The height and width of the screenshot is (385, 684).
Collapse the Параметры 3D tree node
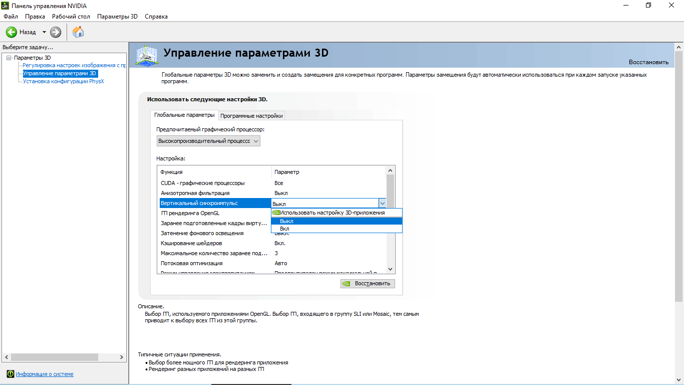pyautogui.click(x=9, y=58)
